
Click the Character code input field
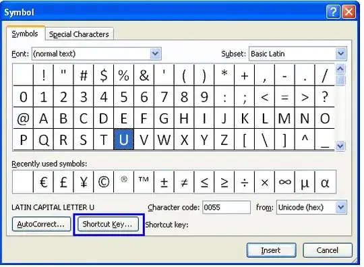pos(226,207)
